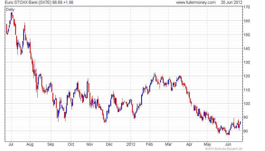The width and height of the screenshot is (265, 151).
Task: Click the '2012' x-axis label
Action: pos(131,145)
